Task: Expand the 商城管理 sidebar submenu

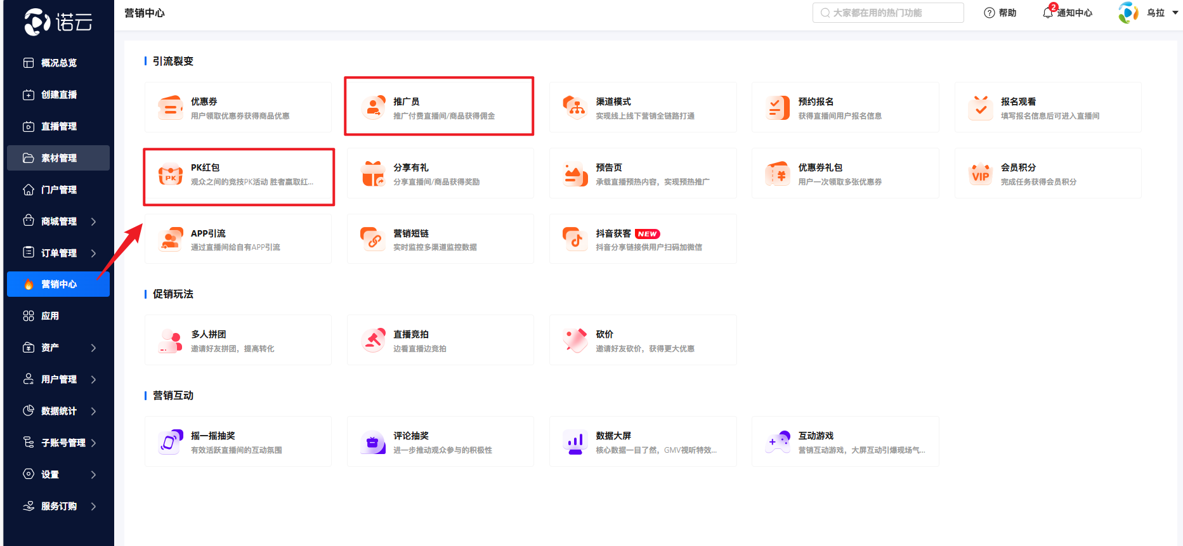Action: coord(93,221)
